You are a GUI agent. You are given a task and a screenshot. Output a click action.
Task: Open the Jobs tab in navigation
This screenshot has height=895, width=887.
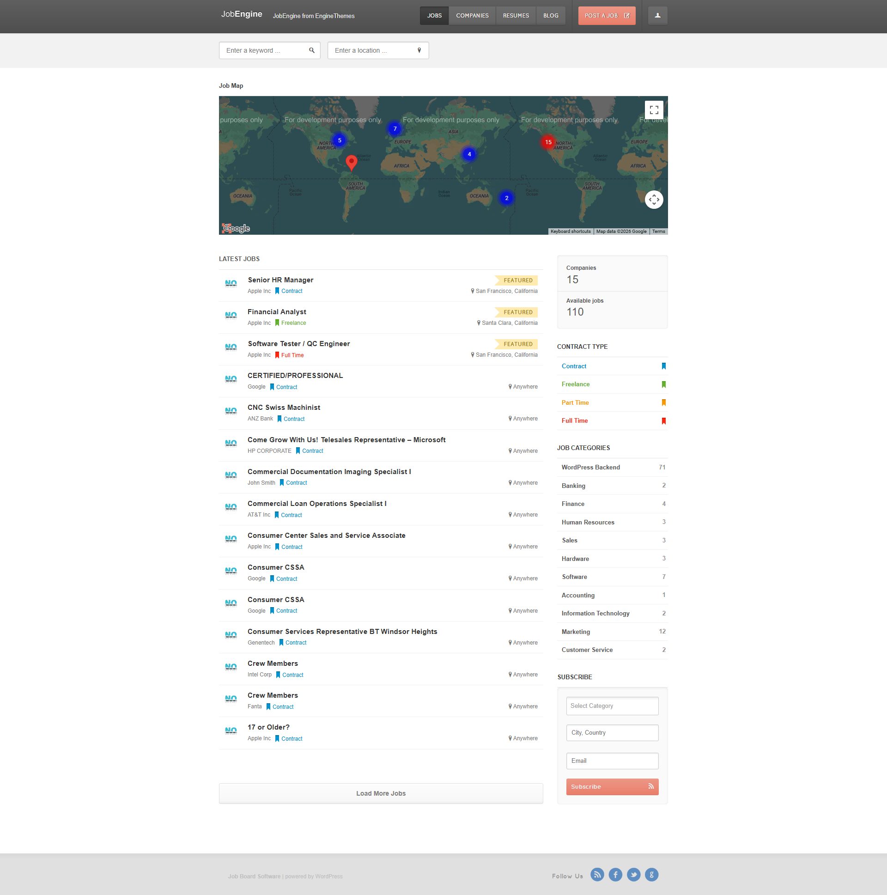click(434, 16)
